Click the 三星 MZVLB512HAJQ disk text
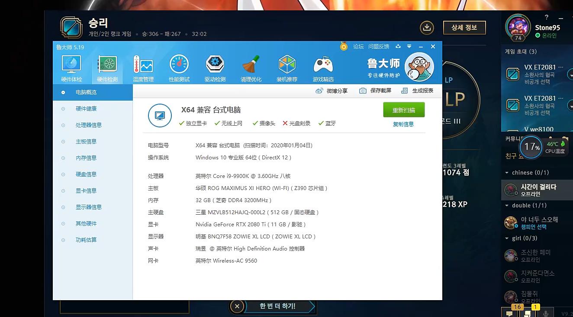This screenshot has height=317, width=573. click(x=257, y=212)
